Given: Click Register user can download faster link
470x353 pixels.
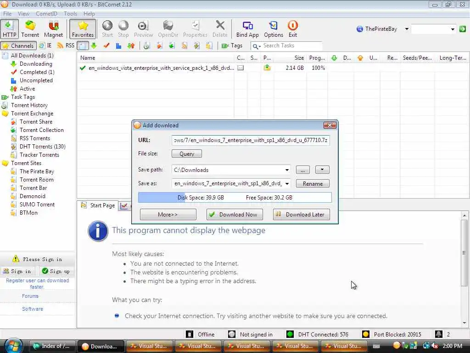Looking at the screenshot, I should (37, 284).
